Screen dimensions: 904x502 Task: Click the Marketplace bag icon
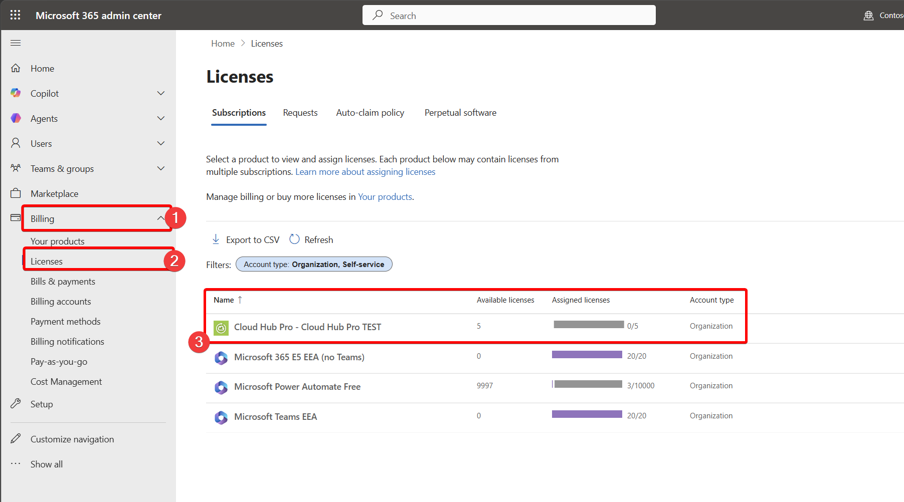(x=16, y=193)
